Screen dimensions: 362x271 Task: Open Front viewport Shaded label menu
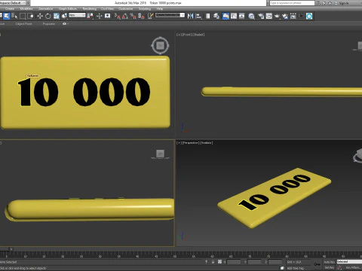pyautogui.click(x=198, y=35)
